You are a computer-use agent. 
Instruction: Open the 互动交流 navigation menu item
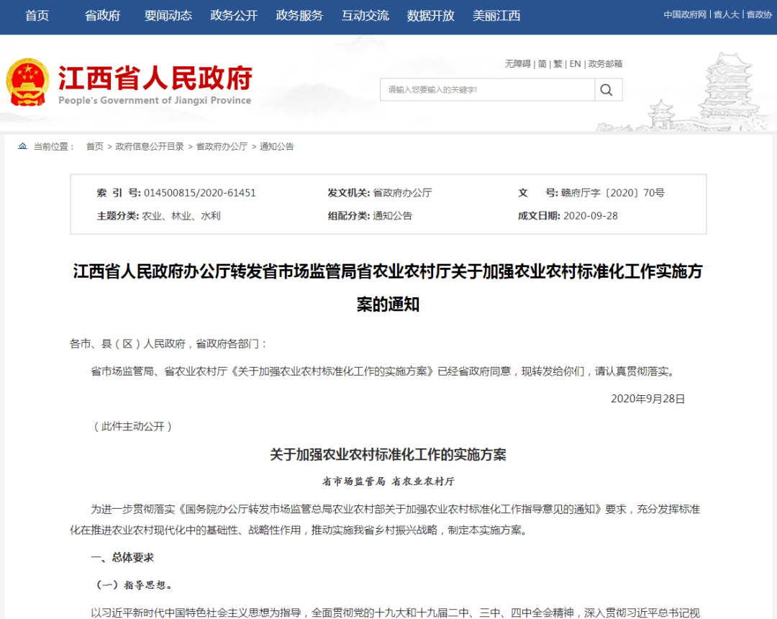click(x=365, y=15)
